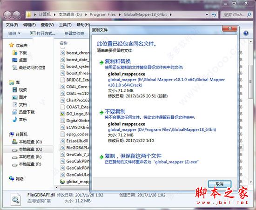
Task: Open the 下载 folder in favorites
Action: coord(20,53)
